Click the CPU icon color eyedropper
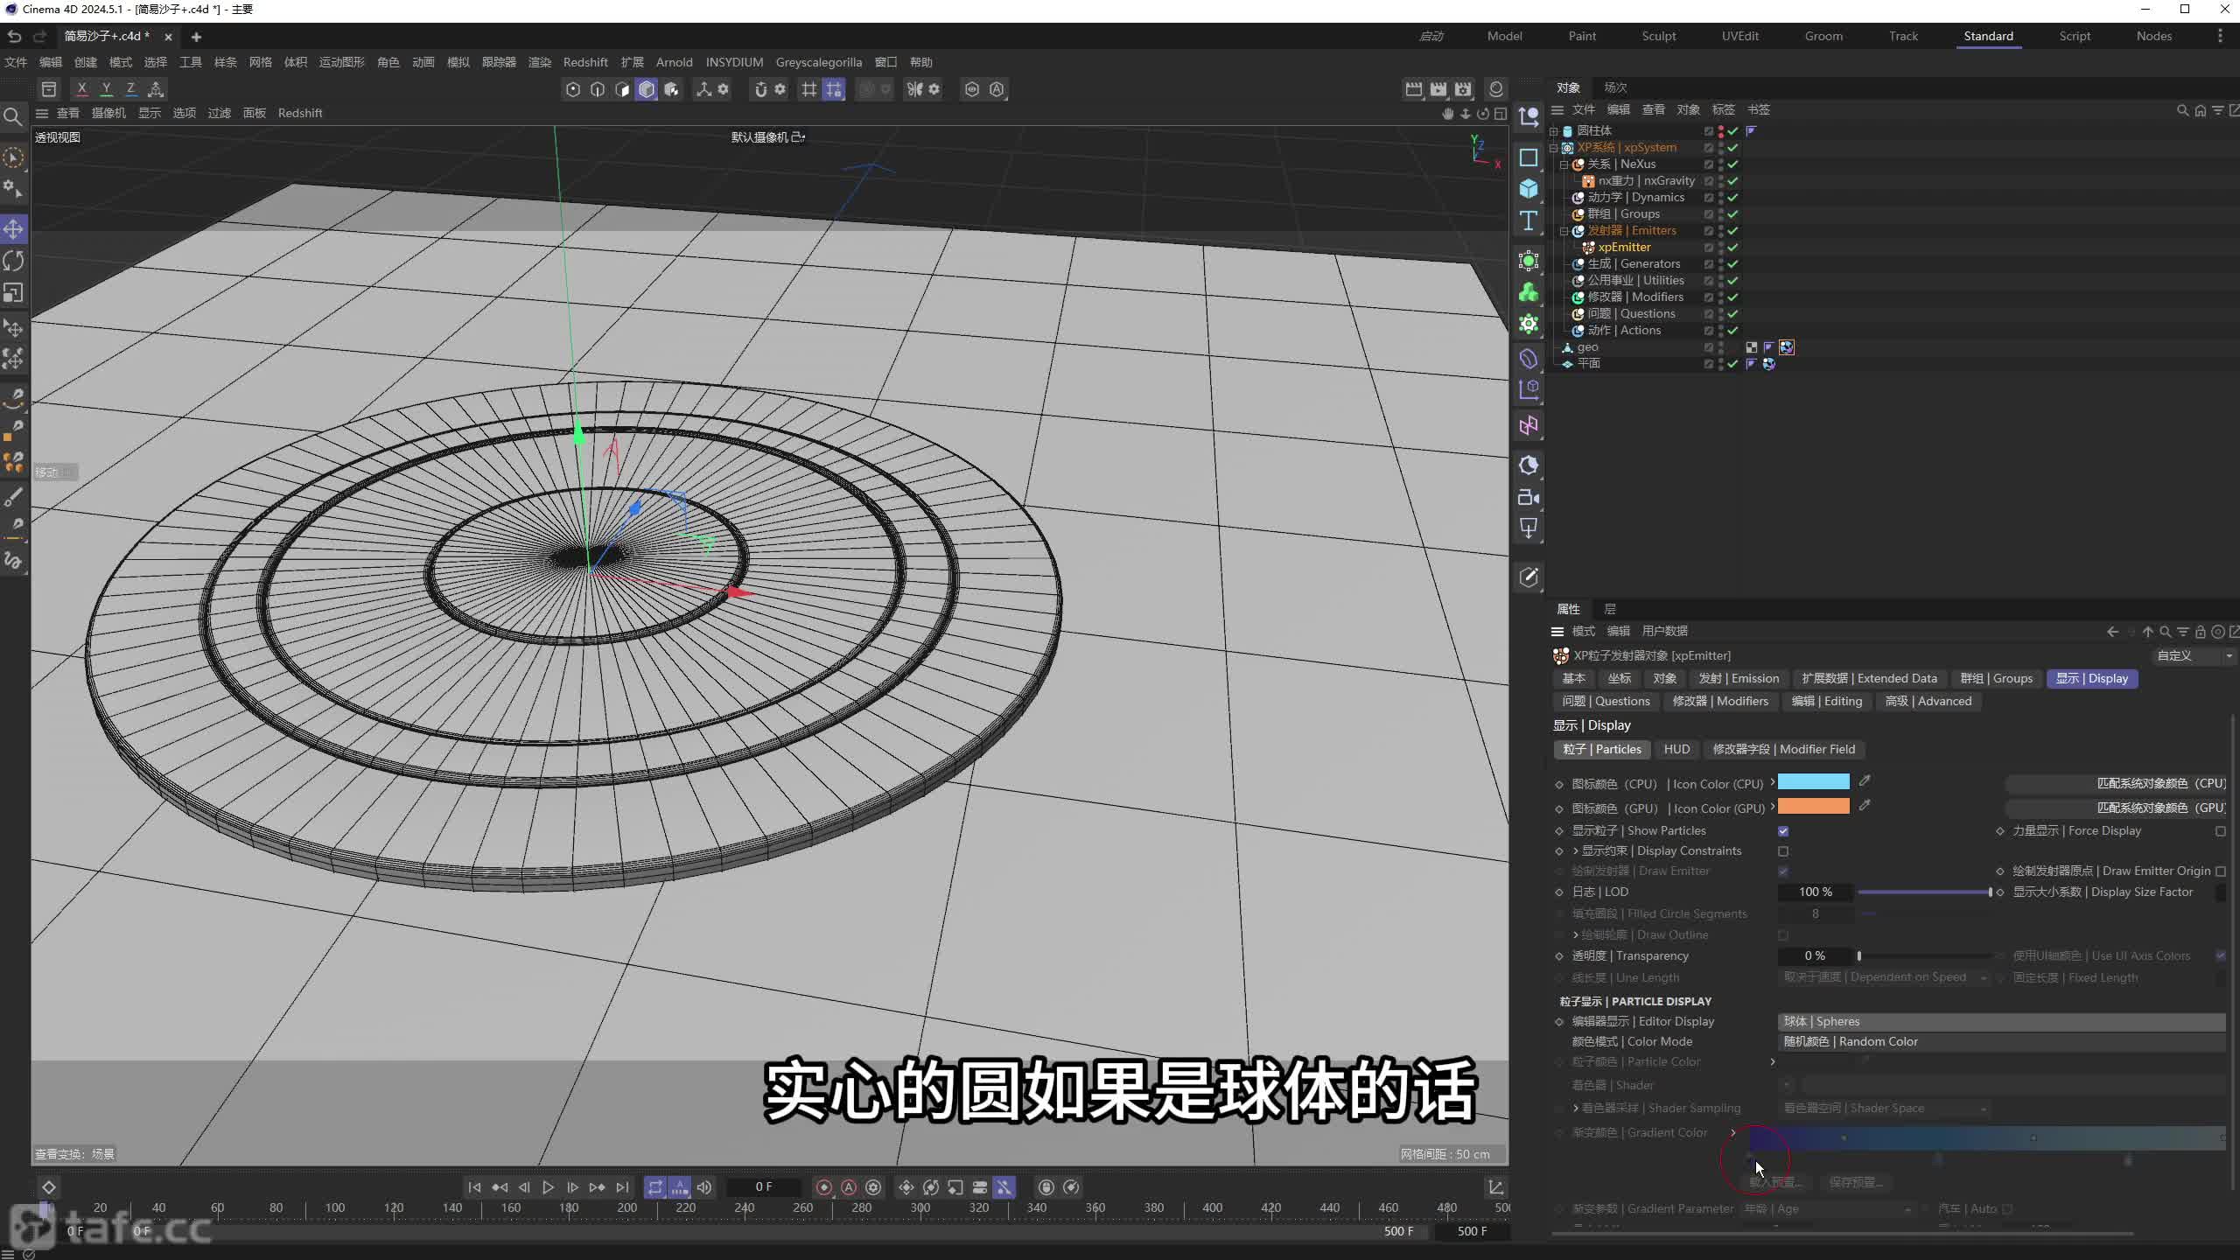2240x1260 pixels. 1865,780
